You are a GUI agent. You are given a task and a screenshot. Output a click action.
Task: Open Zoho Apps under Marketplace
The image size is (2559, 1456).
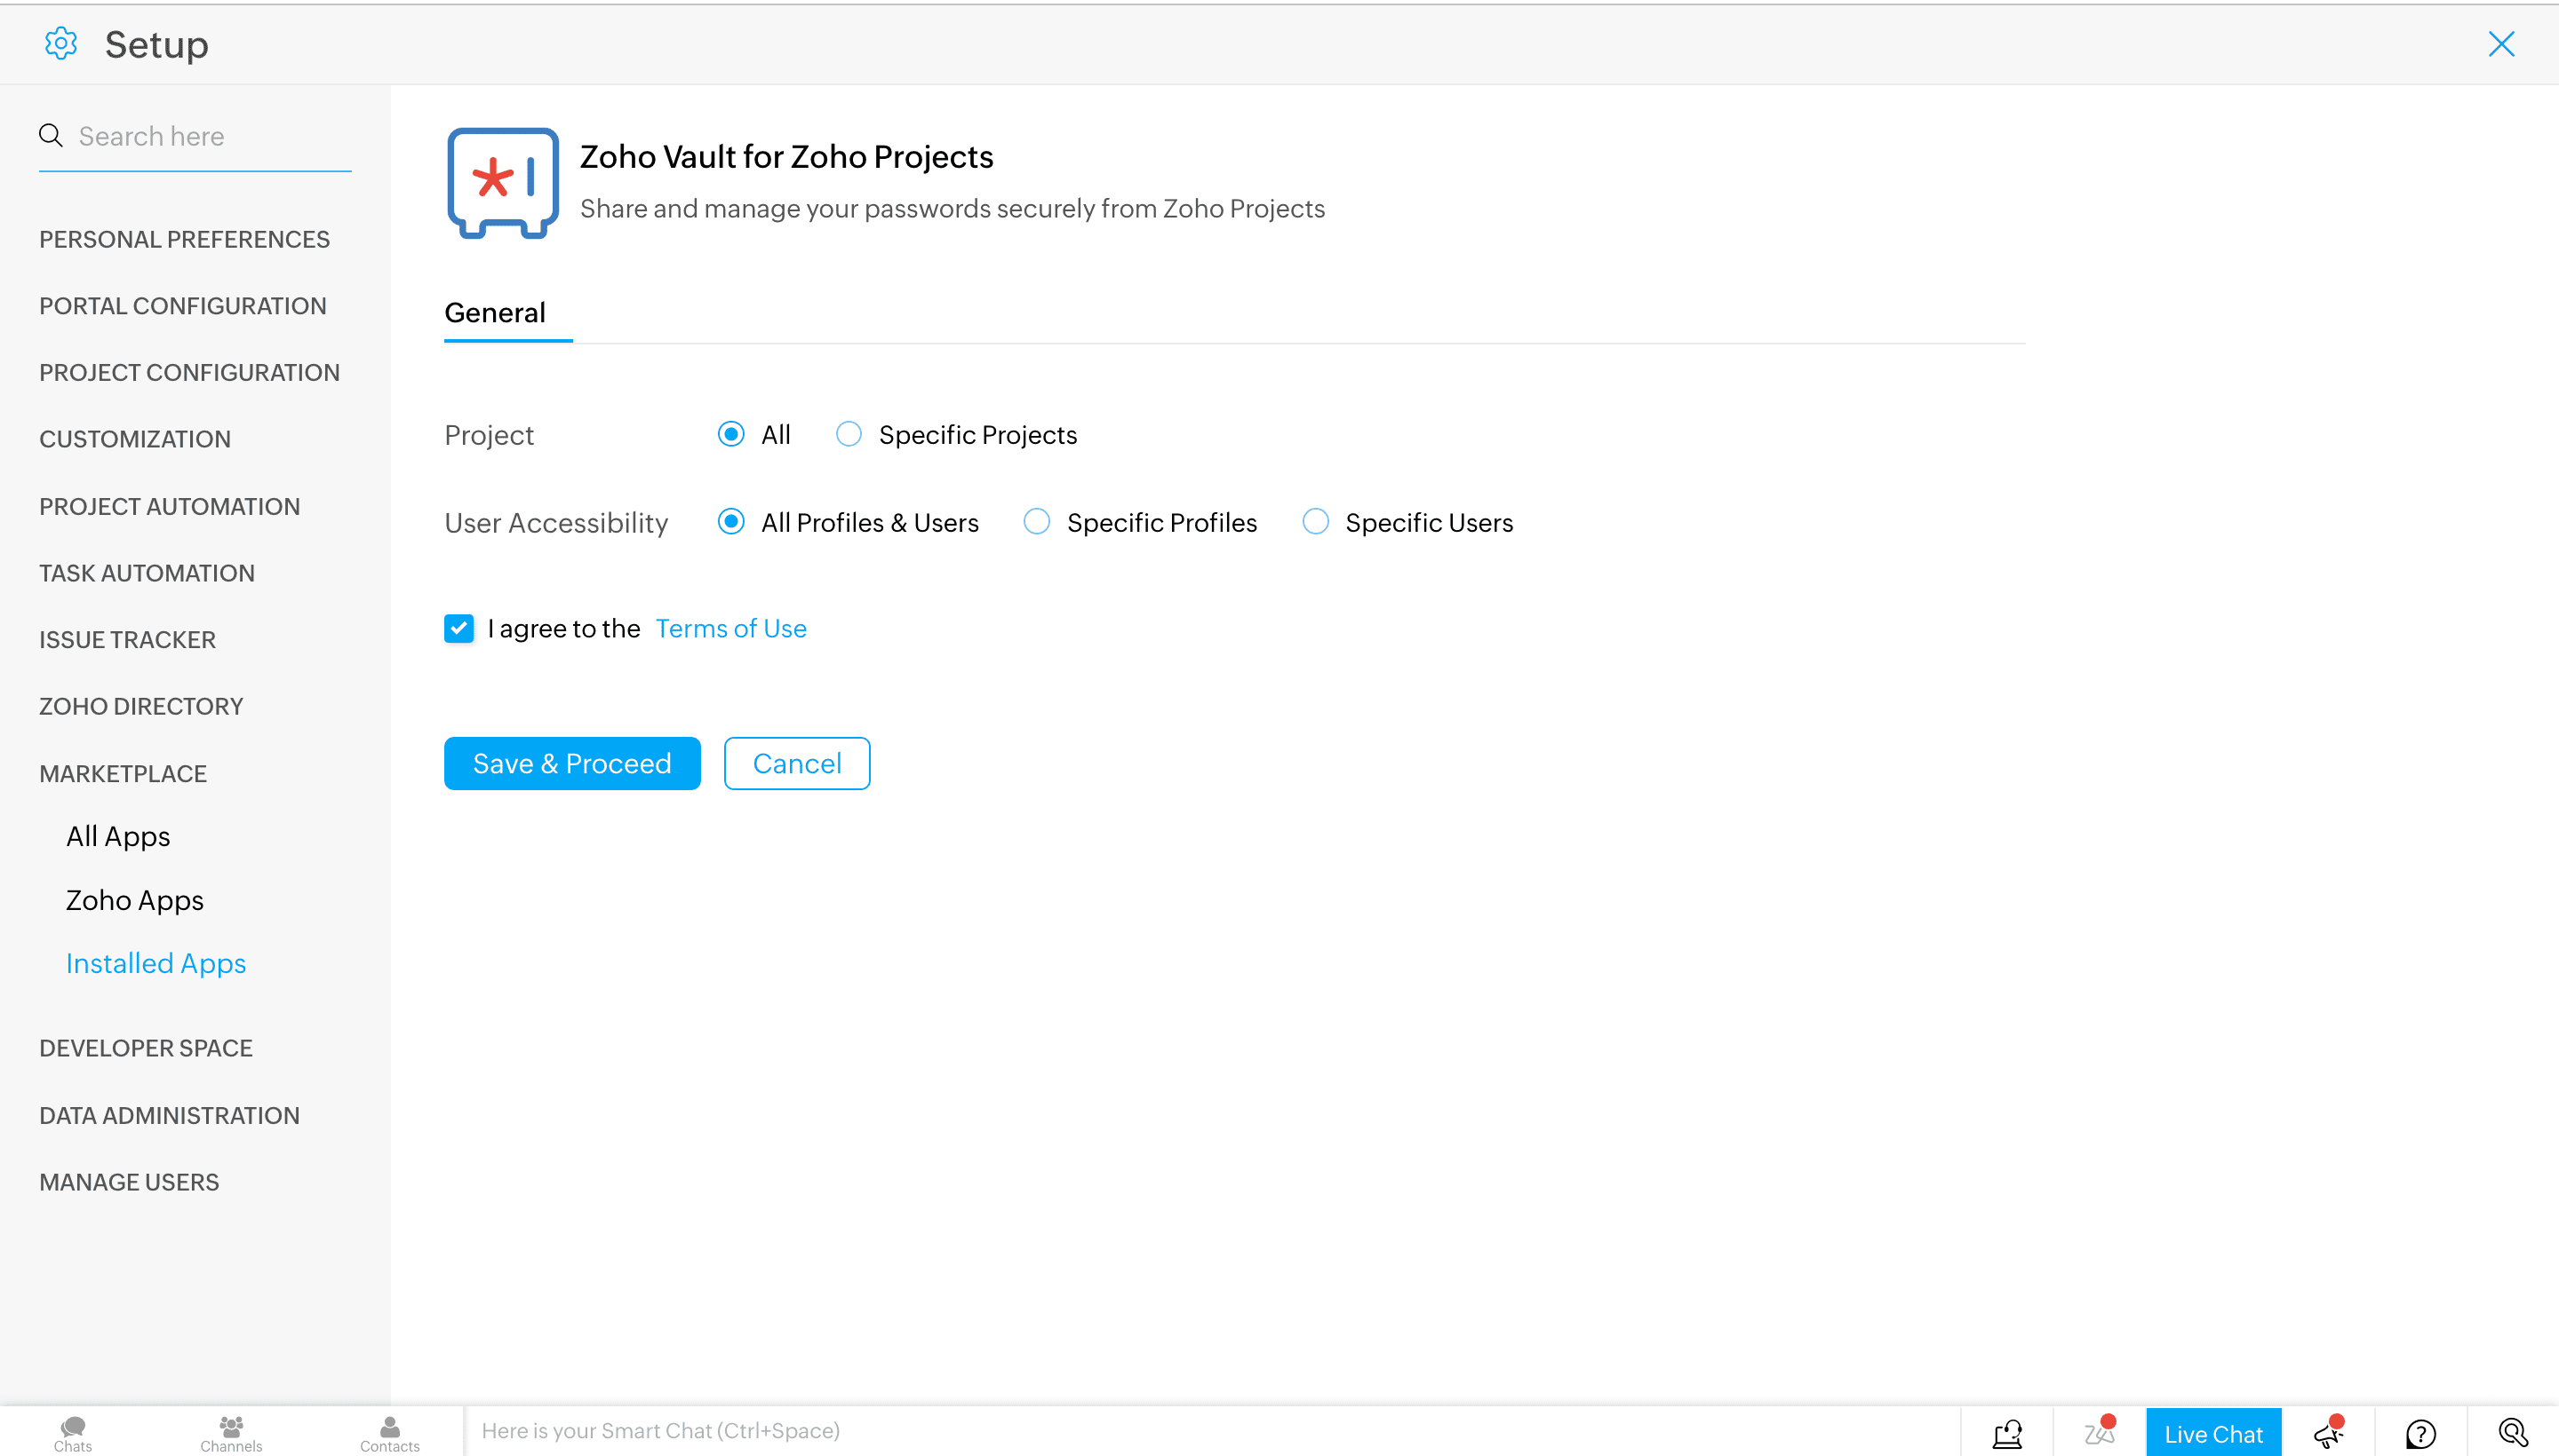(135, 900)
